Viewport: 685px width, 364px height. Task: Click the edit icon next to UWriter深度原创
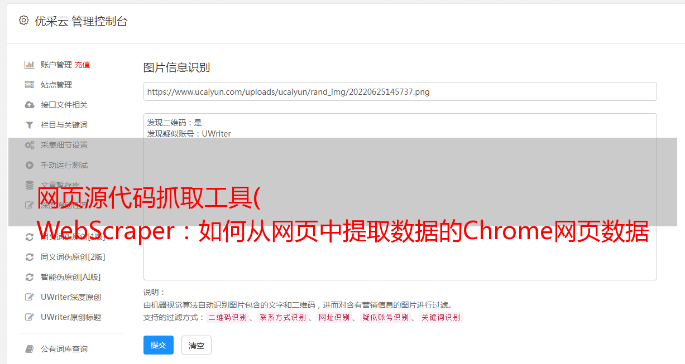pyautogui.click(x=30, y=297)
